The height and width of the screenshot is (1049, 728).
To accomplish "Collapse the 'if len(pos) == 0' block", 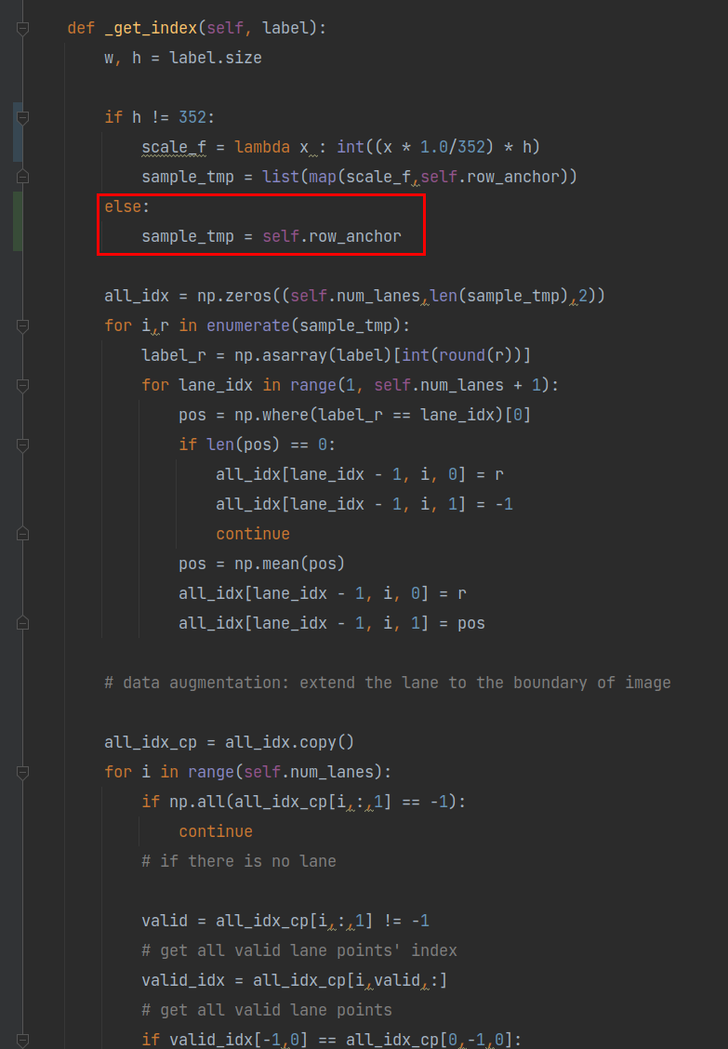I will coord(22,445).
